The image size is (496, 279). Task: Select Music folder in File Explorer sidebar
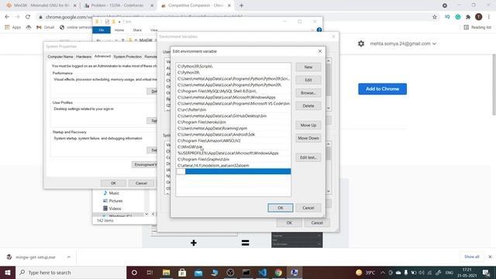(114, 193)
